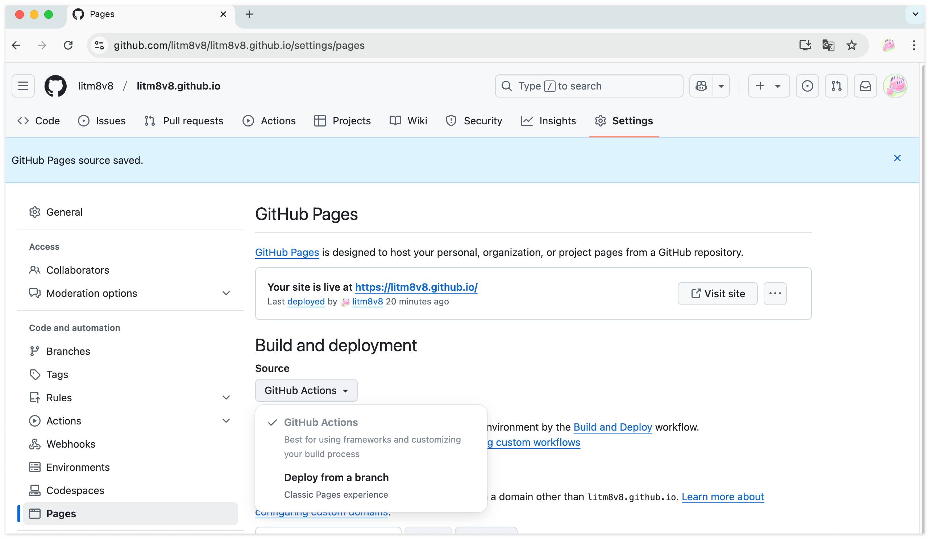
Task: Open the Copilot chat icon
Action: pos(701,86)
